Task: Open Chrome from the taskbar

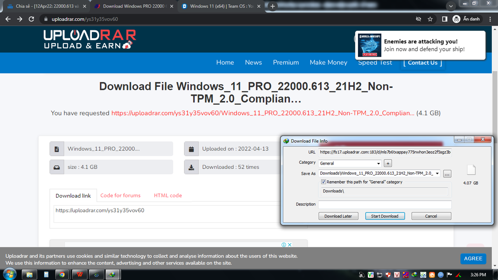Action: click(x=62, y=275)
